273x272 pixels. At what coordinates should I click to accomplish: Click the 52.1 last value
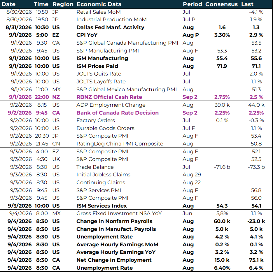(256, 152)
